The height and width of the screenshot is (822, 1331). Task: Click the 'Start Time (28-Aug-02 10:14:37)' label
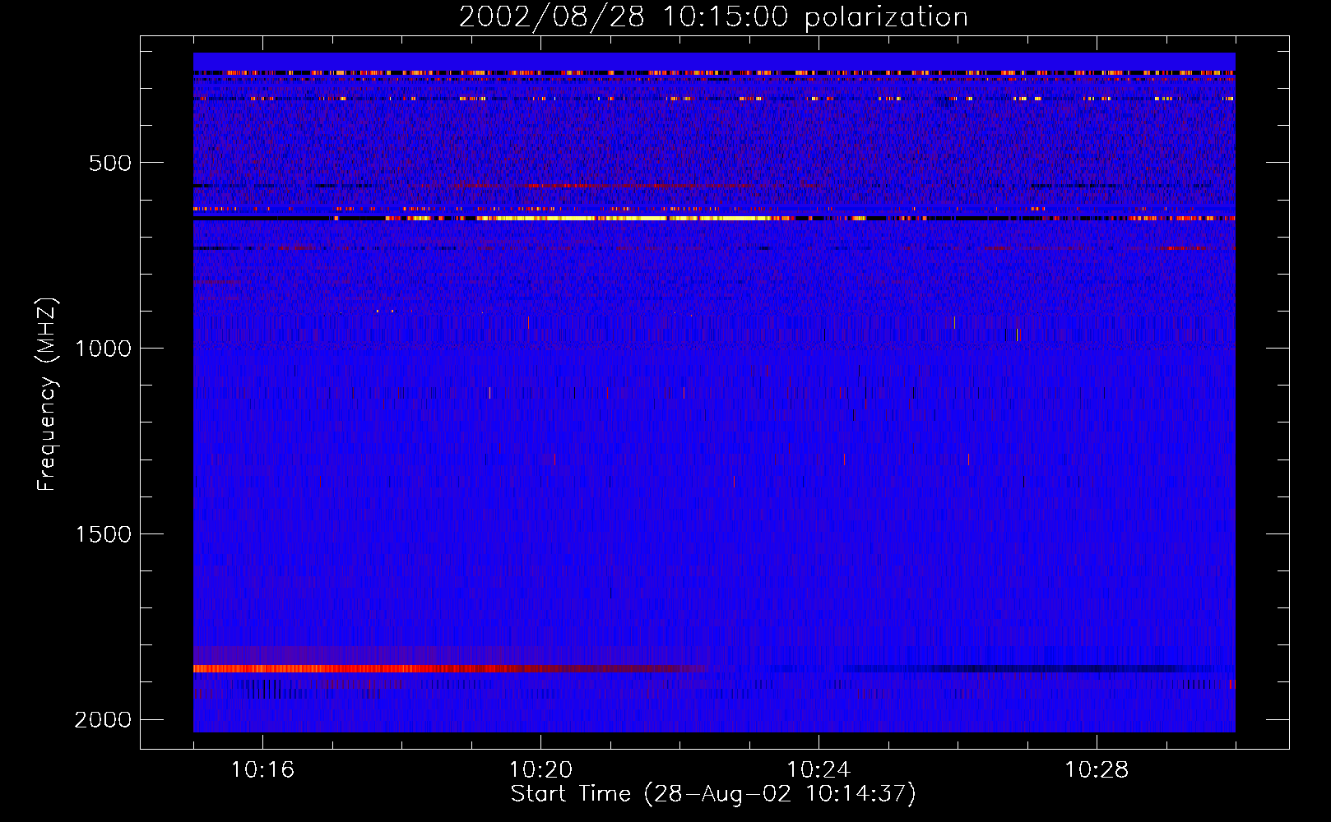[x=713, y=794]
